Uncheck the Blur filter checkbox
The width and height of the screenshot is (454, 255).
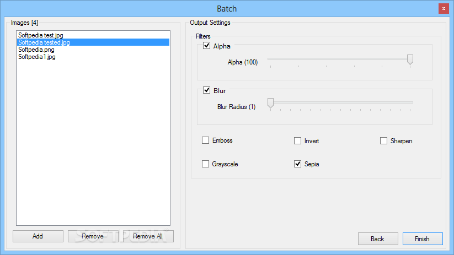pos(206,90)
